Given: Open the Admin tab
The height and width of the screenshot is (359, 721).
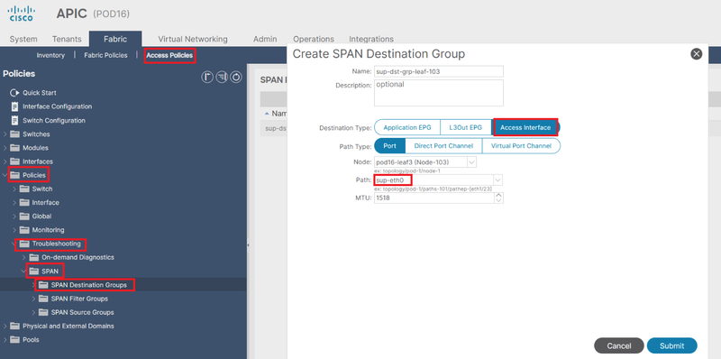Looking at the screenshot, I should [x=265, y=39].
